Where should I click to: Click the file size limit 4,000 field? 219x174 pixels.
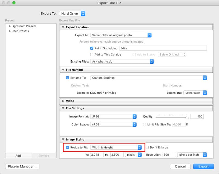179,124
